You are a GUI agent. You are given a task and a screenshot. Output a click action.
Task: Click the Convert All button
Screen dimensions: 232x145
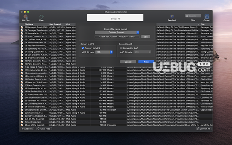[204, 129]
